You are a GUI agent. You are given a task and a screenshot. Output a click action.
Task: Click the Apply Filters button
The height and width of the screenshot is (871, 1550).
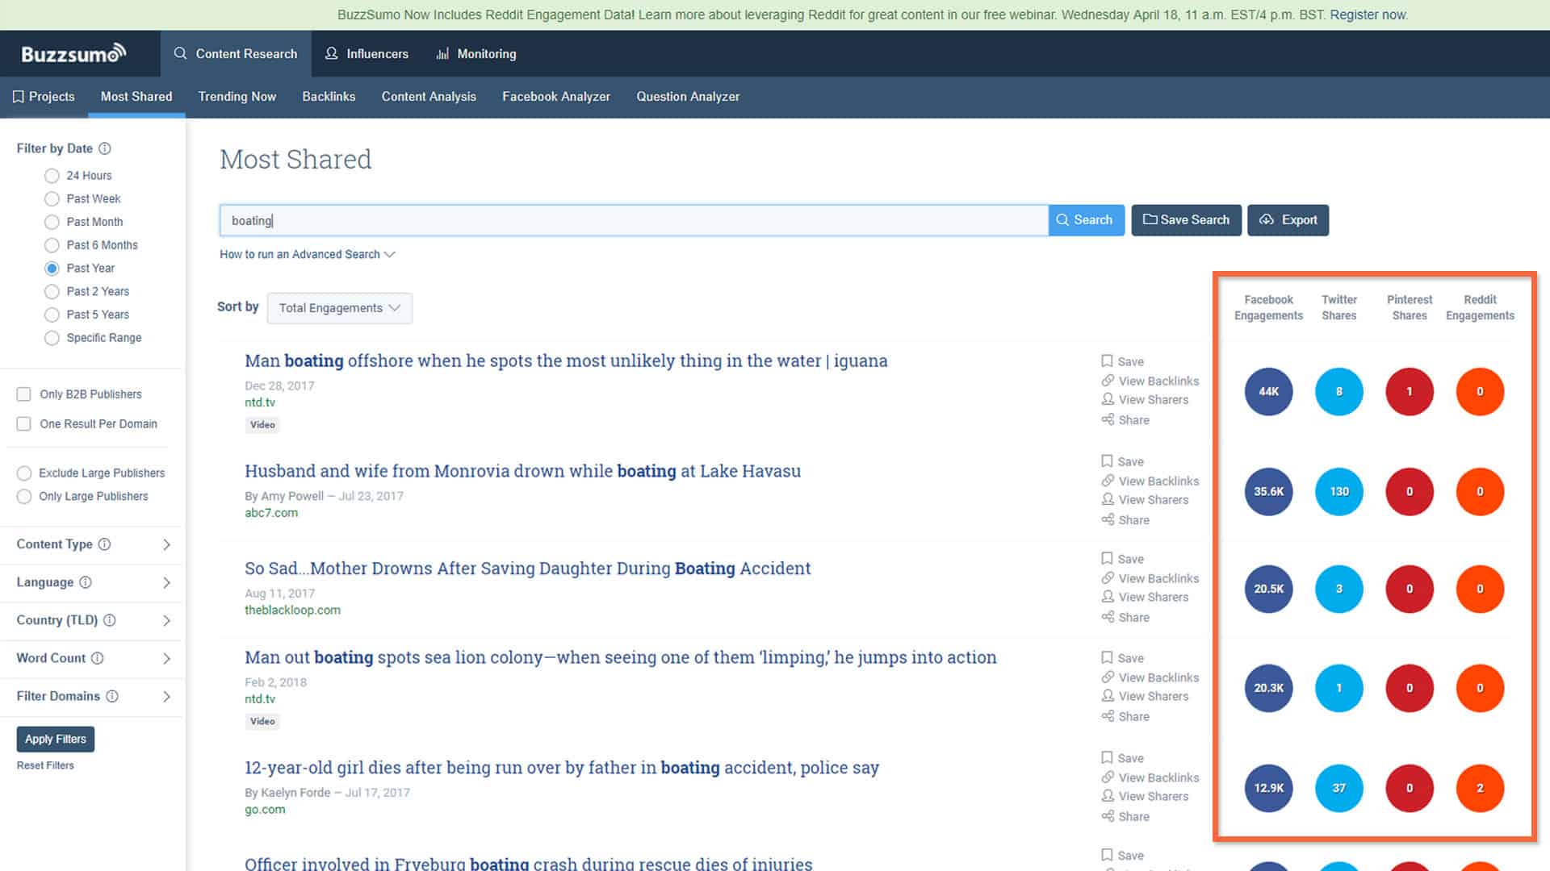pos(55,739)
